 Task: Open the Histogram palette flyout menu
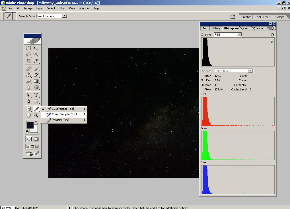tap(274, 28)
